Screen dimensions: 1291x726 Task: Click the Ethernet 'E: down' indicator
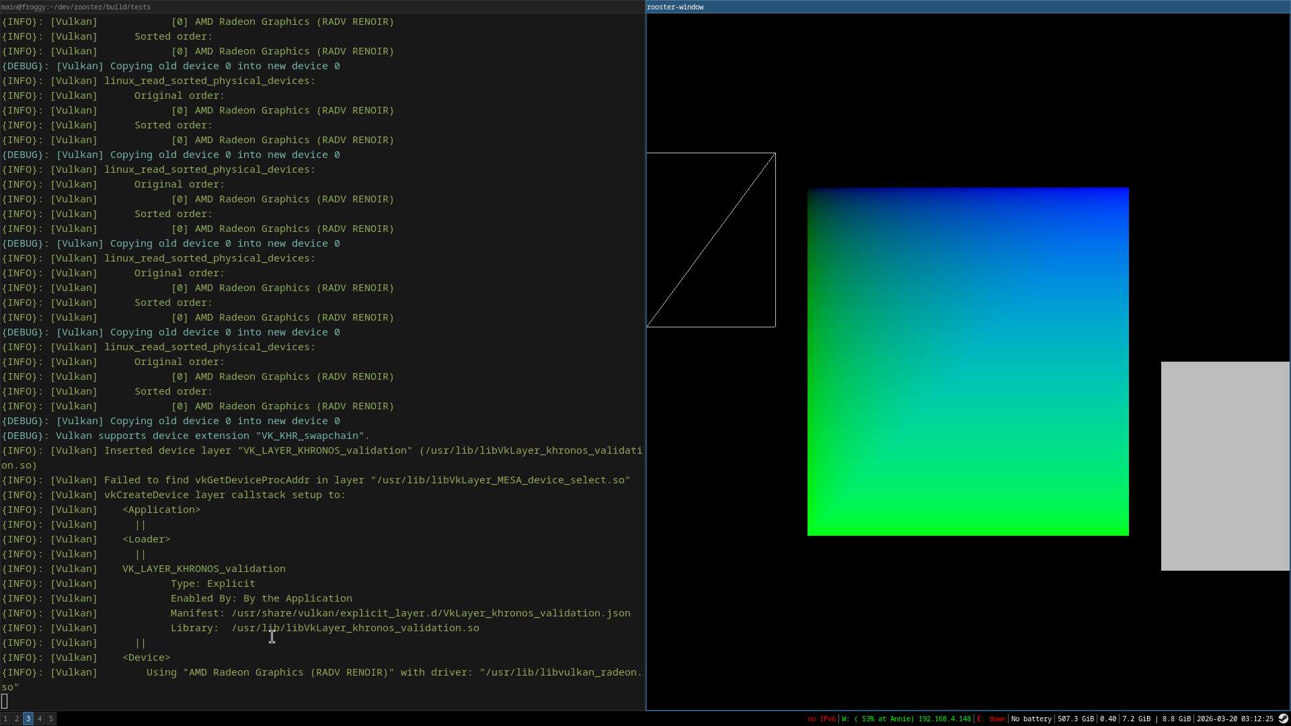pos(991,719)
